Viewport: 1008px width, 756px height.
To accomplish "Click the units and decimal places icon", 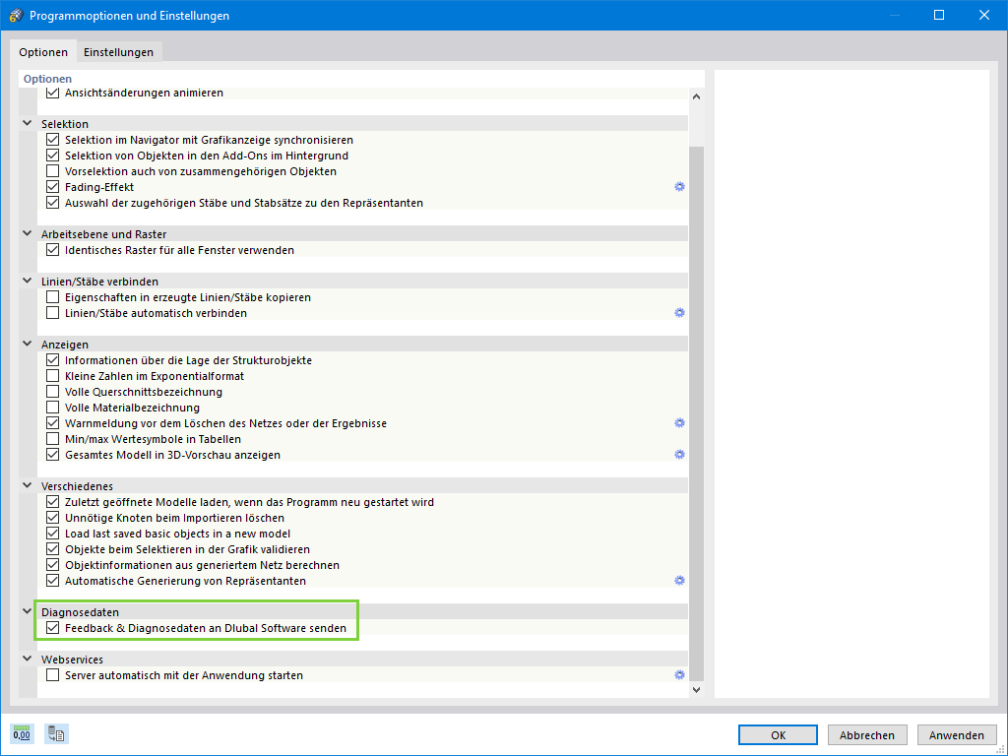I will (22, 733).
